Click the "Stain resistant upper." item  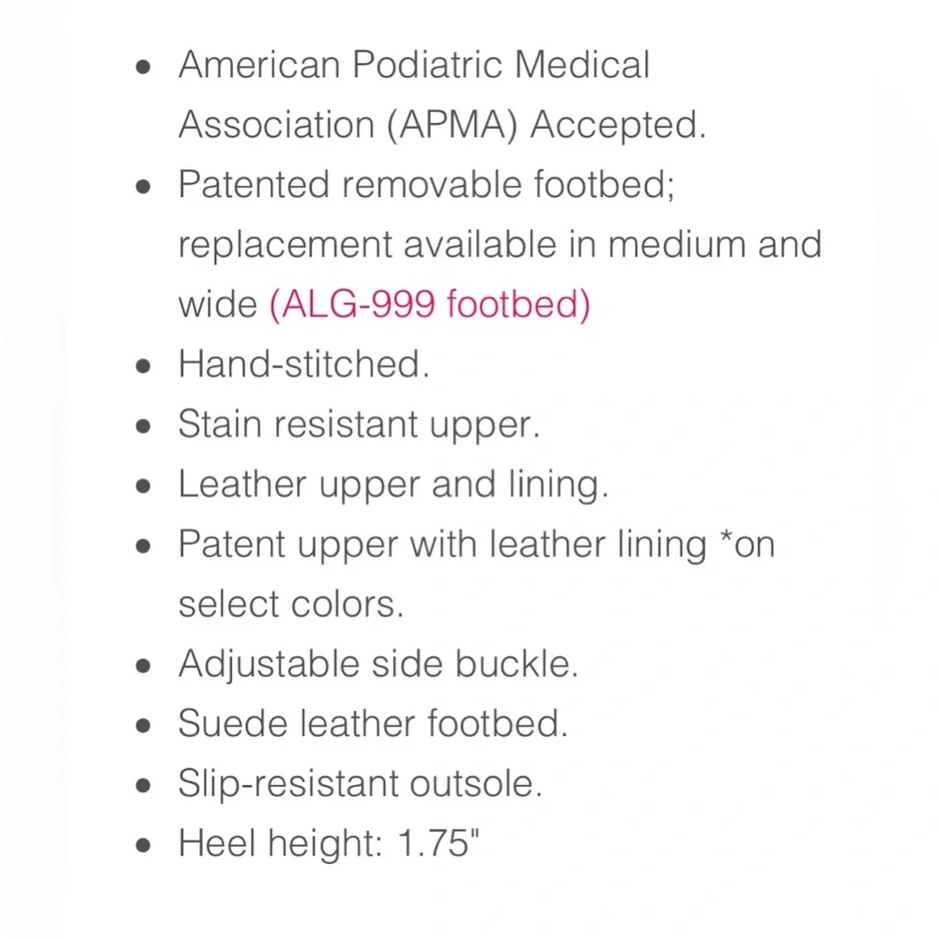tap(359, 424)
